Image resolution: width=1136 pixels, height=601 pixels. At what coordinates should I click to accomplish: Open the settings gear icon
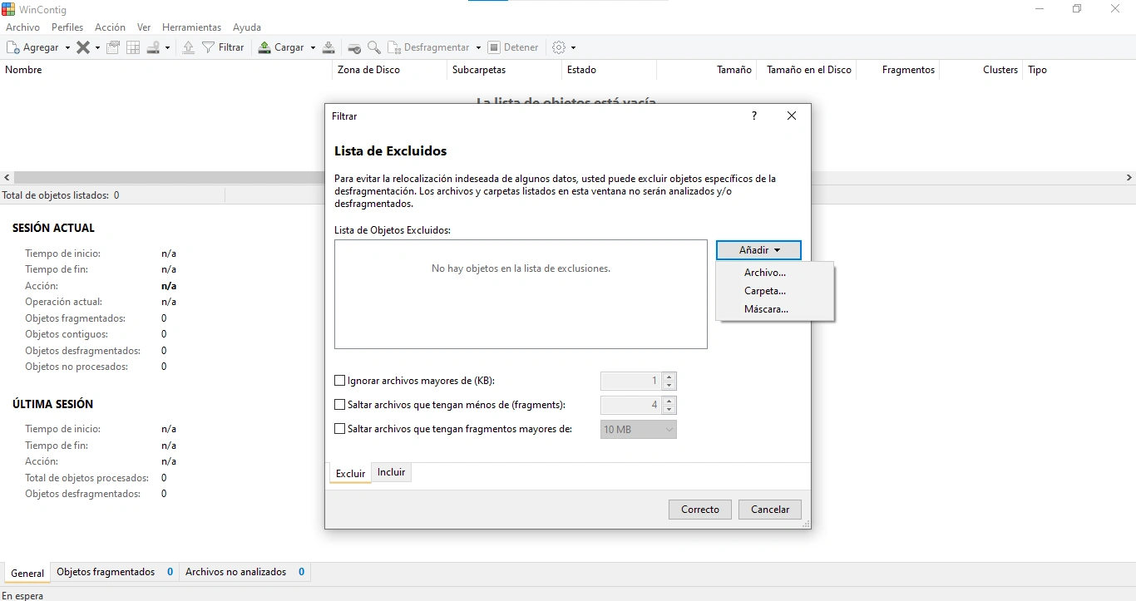(x=559, y=47)
